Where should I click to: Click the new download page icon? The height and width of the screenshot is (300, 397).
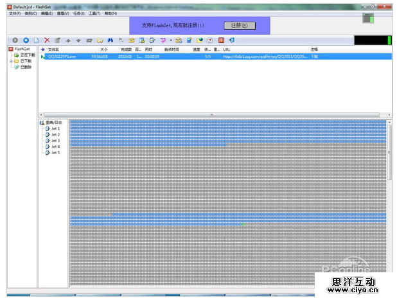click(37, 40)
